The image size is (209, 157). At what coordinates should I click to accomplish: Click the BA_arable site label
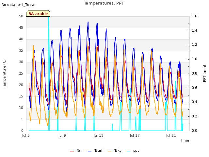pos(38,14)
